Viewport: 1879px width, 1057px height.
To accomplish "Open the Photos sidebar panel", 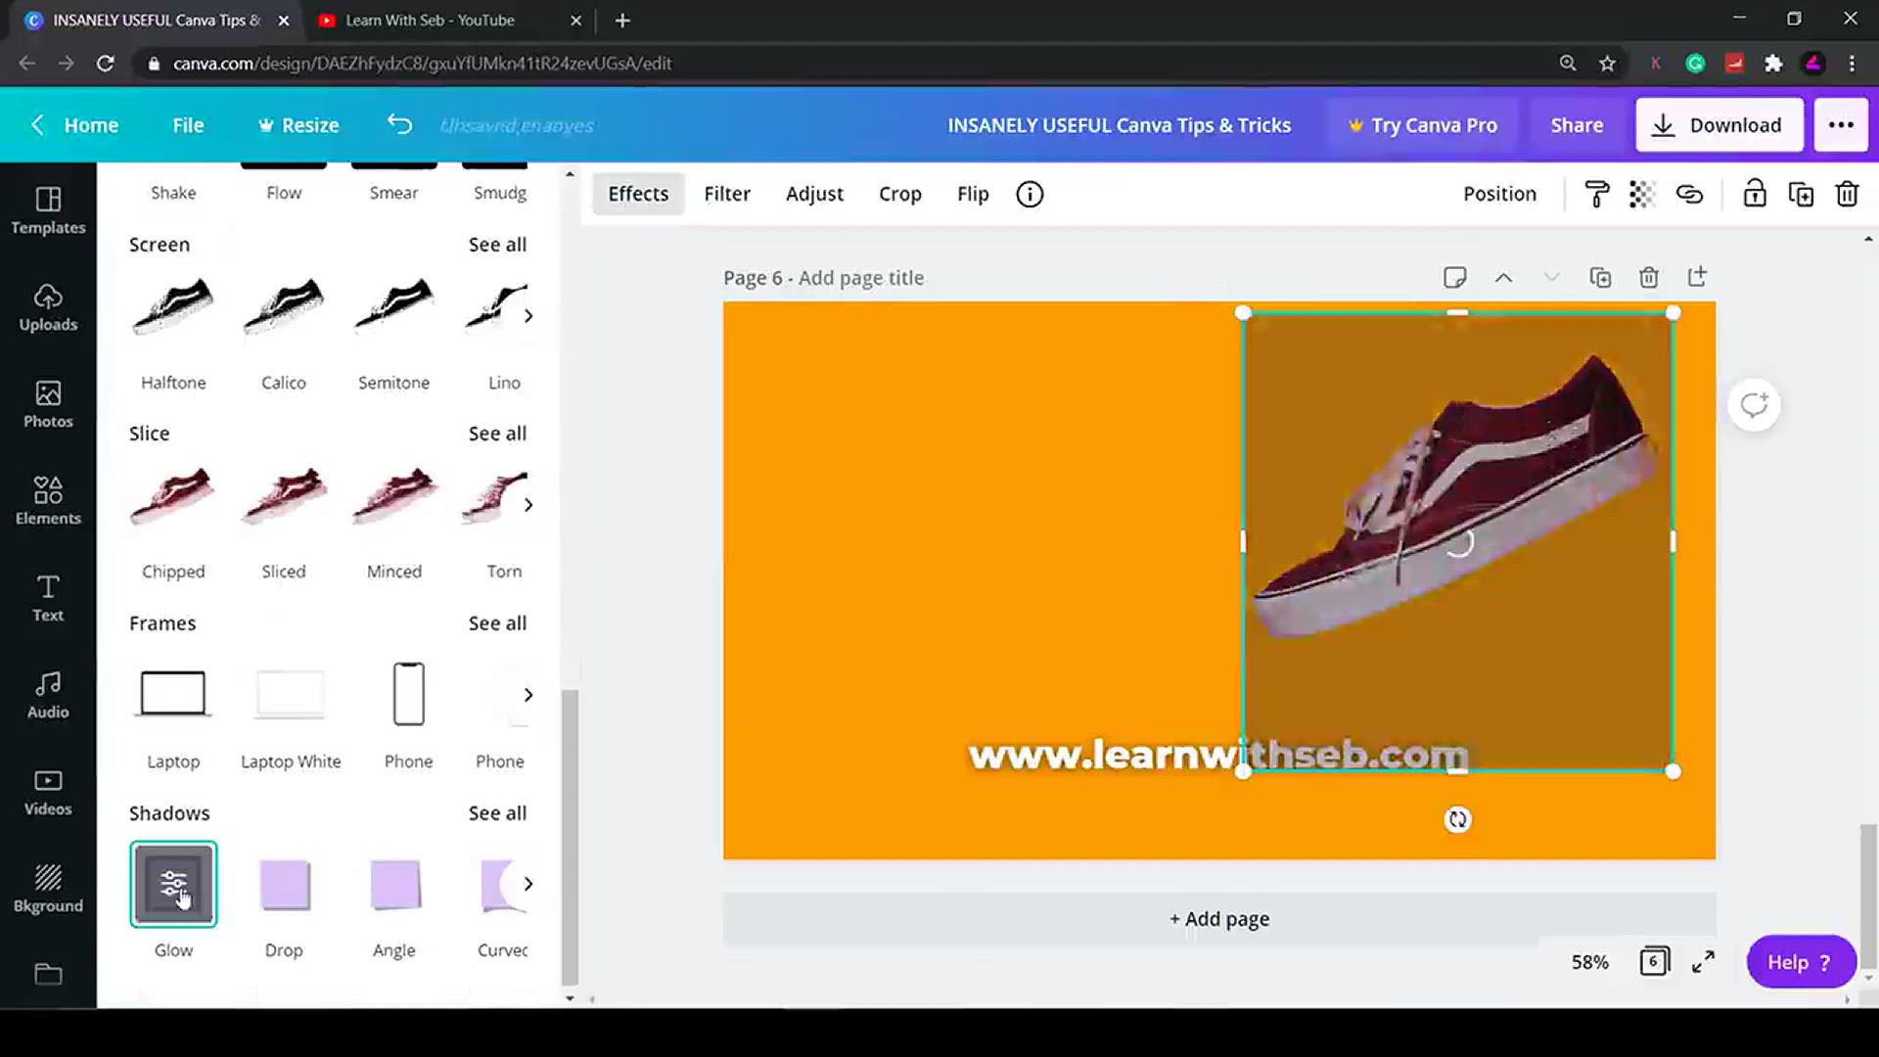I will pos(48,404).
